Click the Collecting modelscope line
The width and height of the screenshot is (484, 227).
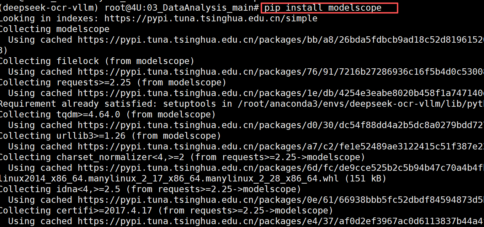pyautogui.click(x=54, y=29)
